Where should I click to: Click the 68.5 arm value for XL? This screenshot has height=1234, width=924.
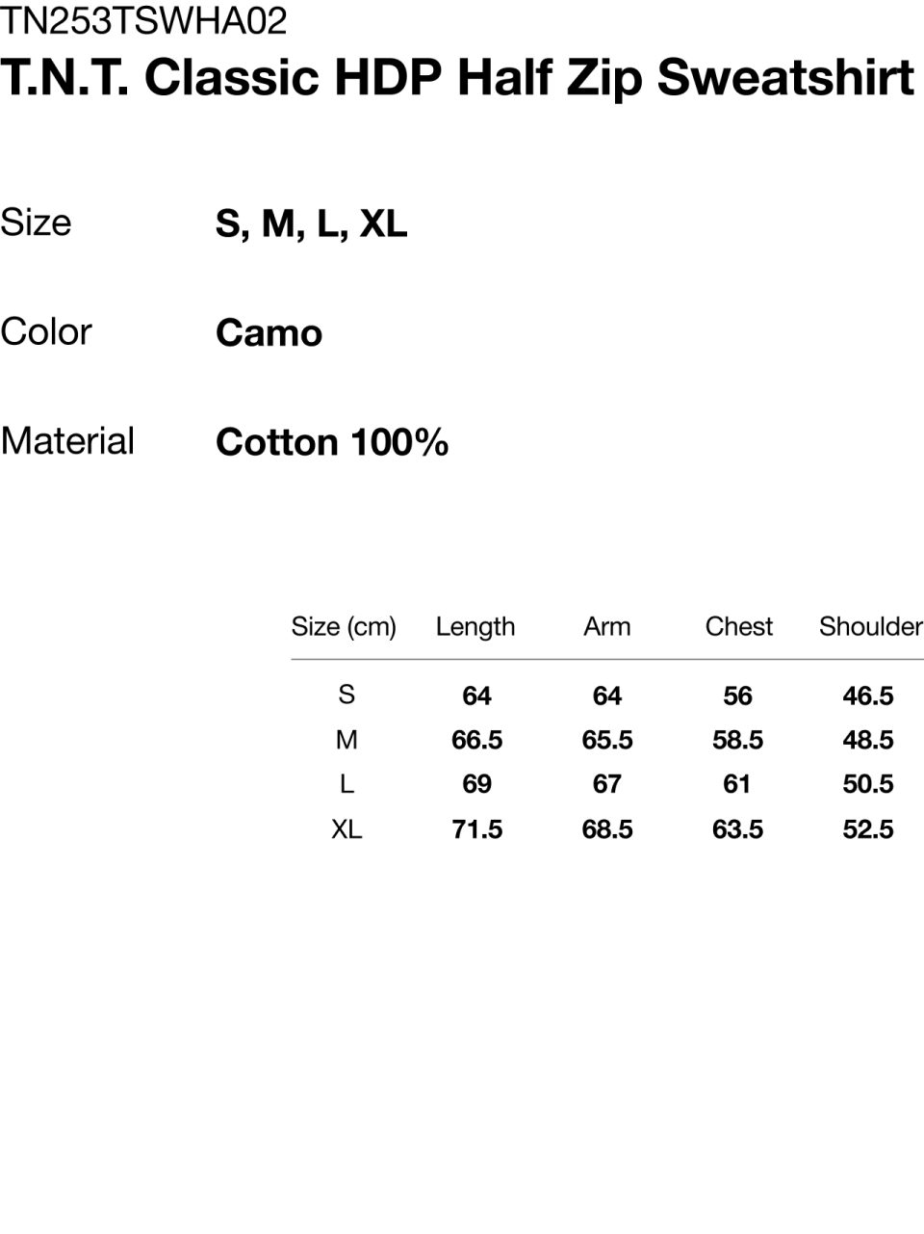click(607, 829)
